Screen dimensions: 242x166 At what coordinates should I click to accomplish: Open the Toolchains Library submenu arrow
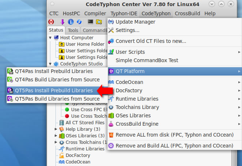239,107
